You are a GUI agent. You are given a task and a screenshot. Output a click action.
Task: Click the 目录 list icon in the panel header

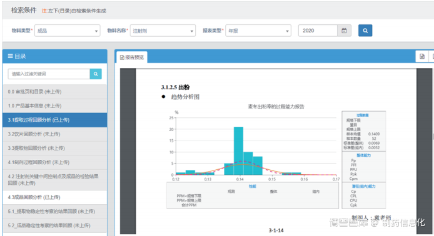click(x=10, y=56)
